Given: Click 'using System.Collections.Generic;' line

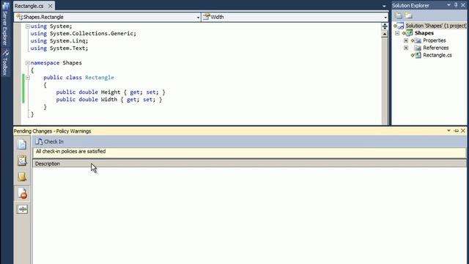Looking at the screenshot, I should pyautogui.click(x=83, y=34).
